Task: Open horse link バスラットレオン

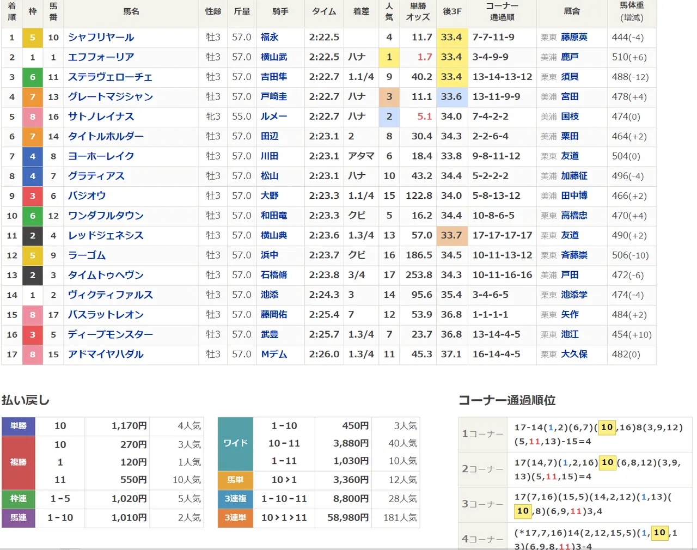Action: coord(106,315)
